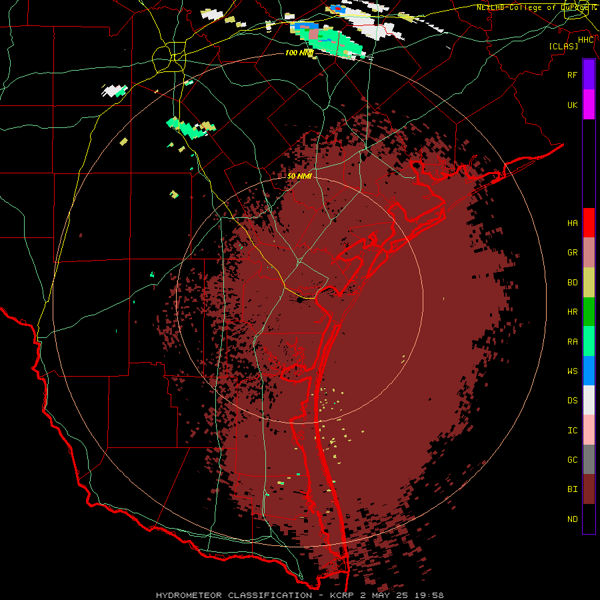This screenshot has width=600, height=600.
Task: Click the WS legend label
Action: click(573, 371)
